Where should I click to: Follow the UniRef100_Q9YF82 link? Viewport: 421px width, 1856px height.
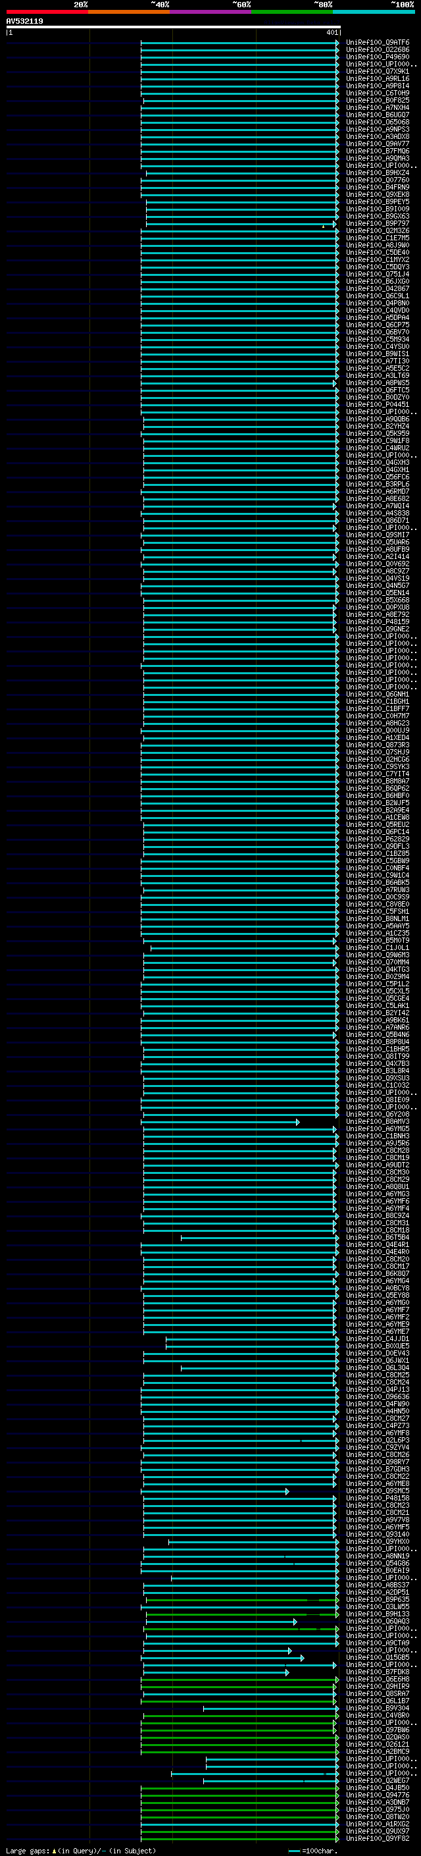tap(377, 1839)
